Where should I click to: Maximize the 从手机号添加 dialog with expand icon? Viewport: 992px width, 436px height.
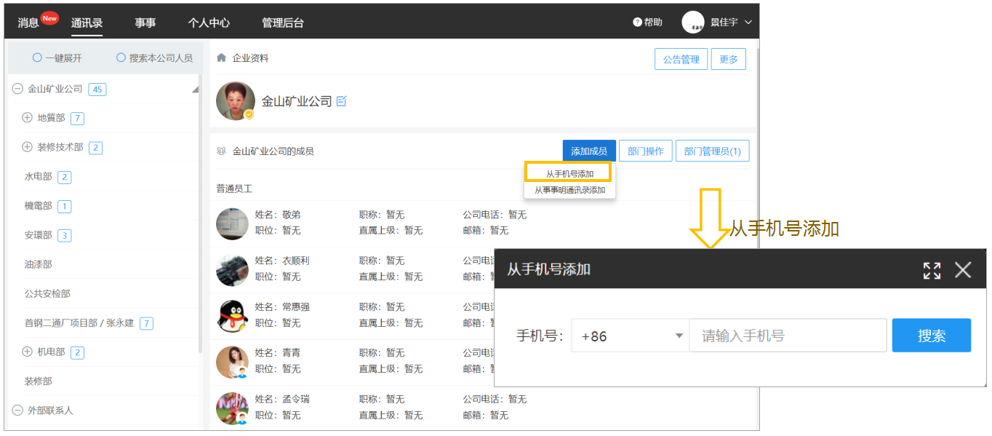click(x=932, y=271)
